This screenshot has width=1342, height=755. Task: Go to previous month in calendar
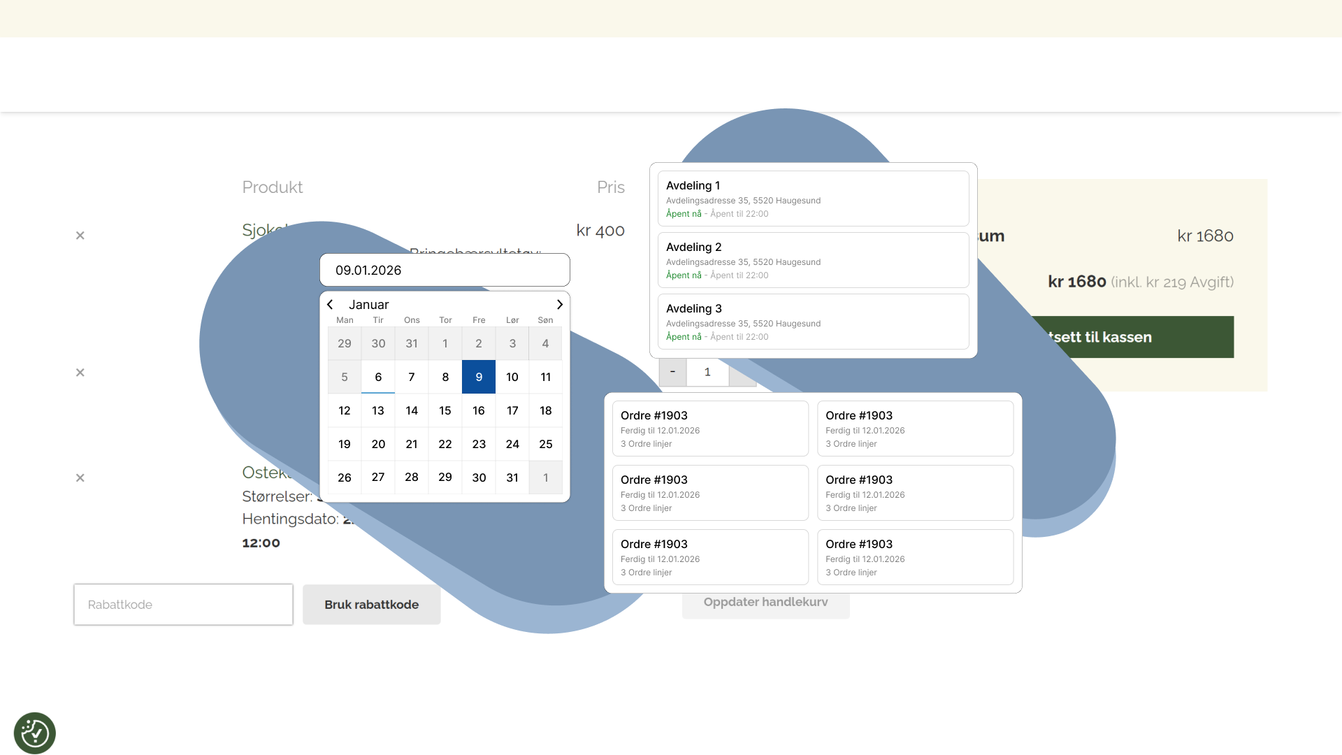pyautogui.click(x=331, y=305)
